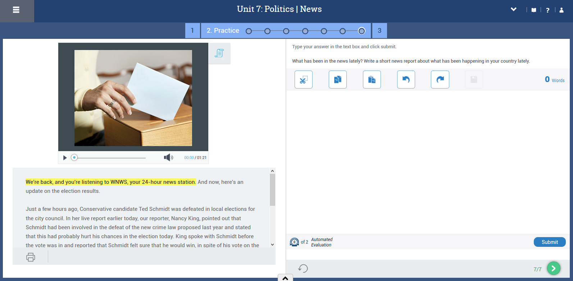Screen dimensions: 573x281
Task: Select the 2. Practice tab
Action: [x=223, y=31]
